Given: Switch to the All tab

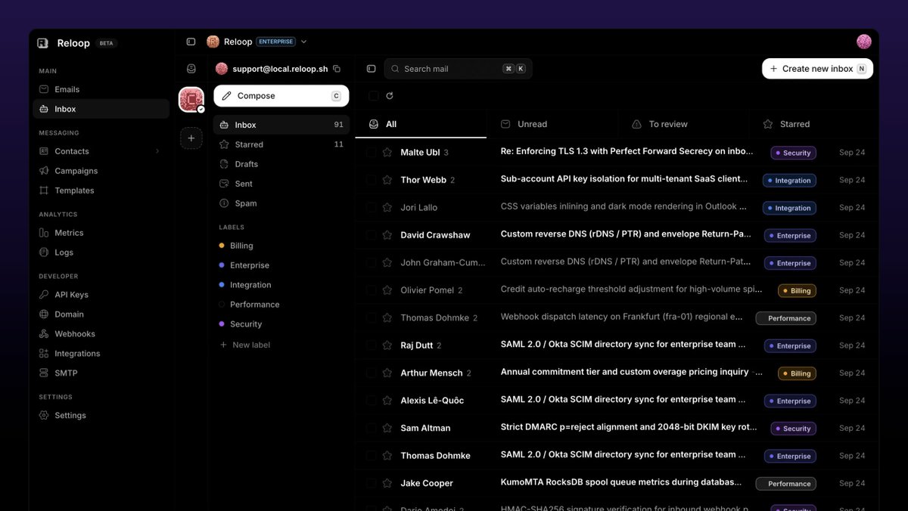Looking at the screenshot, I should (421, 124).
